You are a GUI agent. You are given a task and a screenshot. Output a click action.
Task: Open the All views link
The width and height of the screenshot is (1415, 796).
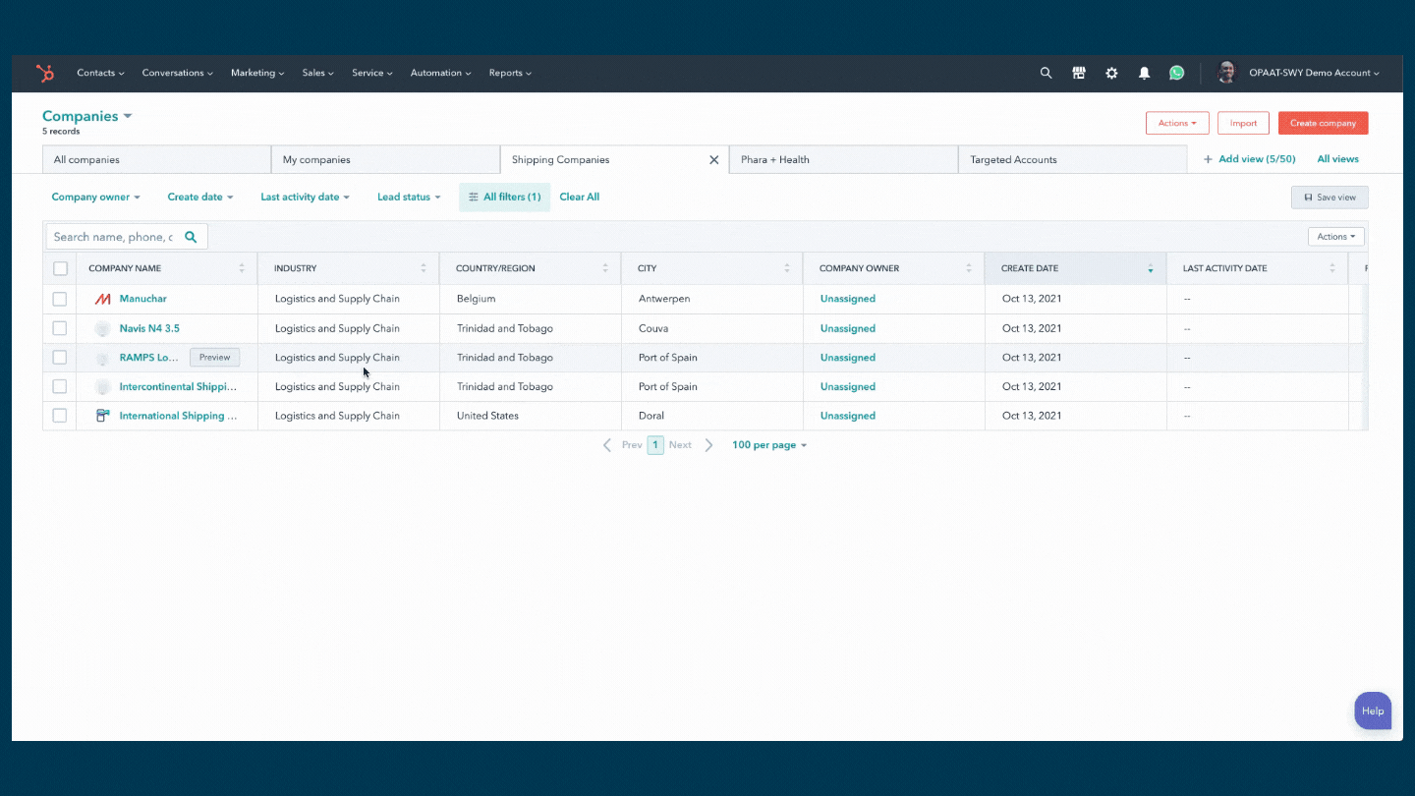pos(1338,159)
